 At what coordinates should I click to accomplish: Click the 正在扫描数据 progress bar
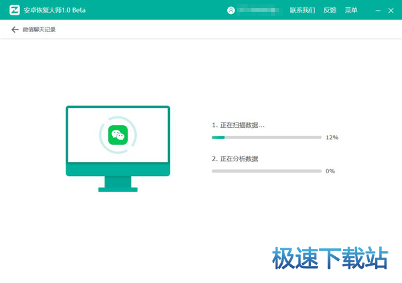pos(267,138)
